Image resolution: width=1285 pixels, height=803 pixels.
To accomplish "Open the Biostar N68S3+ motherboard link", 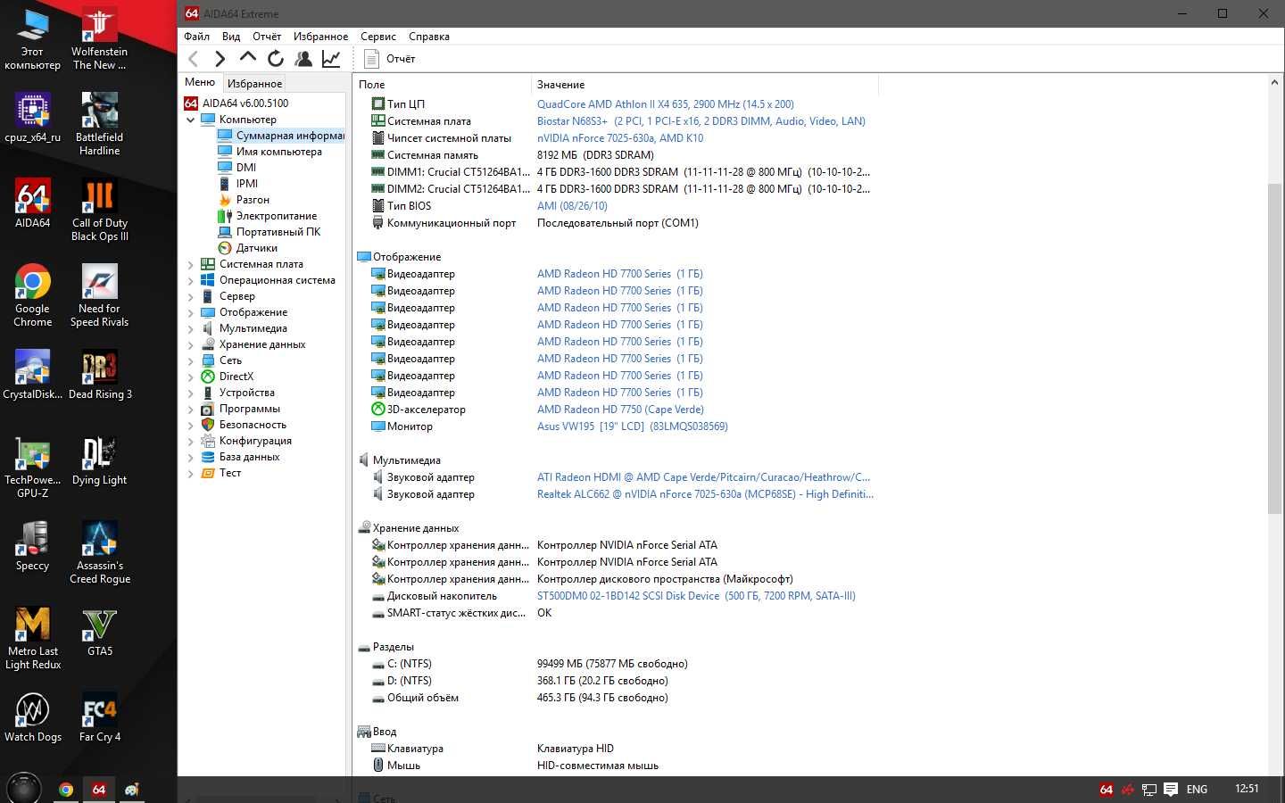I will pyautogui.click(x=701, y=121).
